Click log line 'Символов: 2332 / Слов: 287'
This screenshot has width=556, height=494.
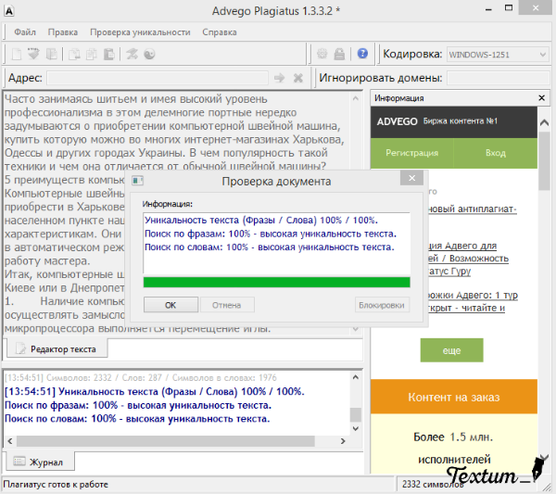click(x=141, y=377)
